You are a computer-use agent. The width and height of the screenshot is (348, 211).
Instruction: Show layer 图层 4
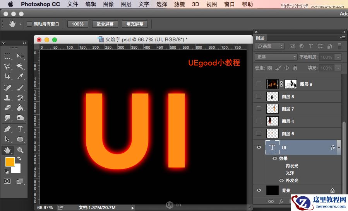click(x=259, y=121)
